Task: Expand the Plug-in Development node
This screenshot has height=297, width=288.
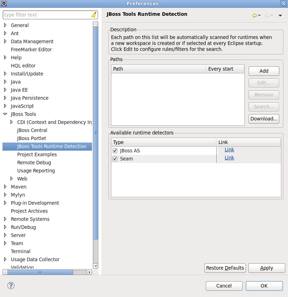Action: tap(5, 203)
